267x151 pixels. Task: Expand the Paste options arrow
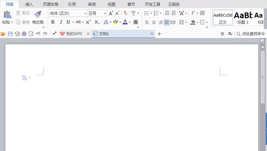(12, 22)
